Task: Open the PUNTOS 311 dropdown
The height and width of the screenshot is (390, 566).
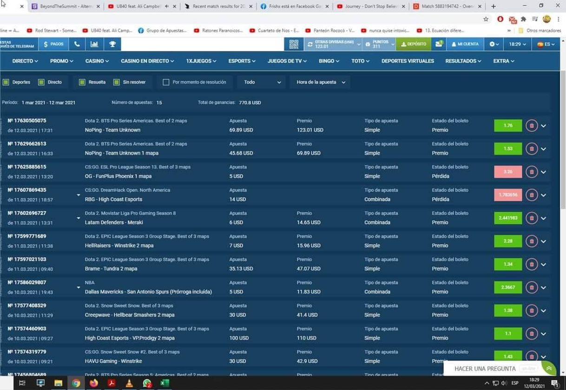Action: click(380, 44)
